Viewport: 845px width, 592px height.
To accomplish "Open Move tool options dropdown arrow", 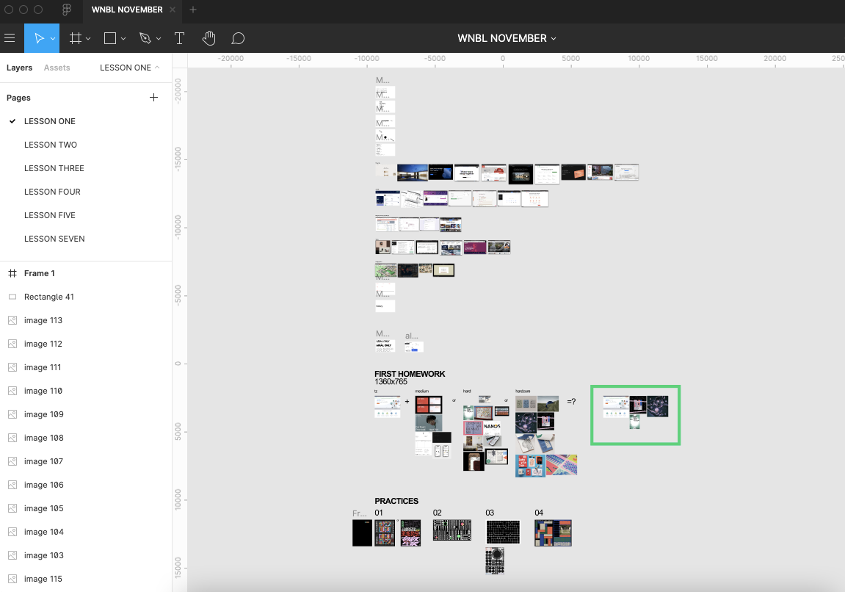I will pos(53,39).
